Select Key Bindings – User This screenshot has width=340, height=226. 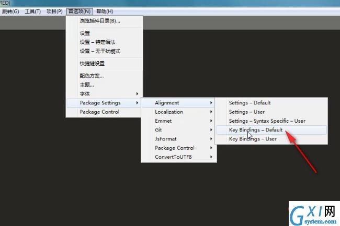coord(271,139)
